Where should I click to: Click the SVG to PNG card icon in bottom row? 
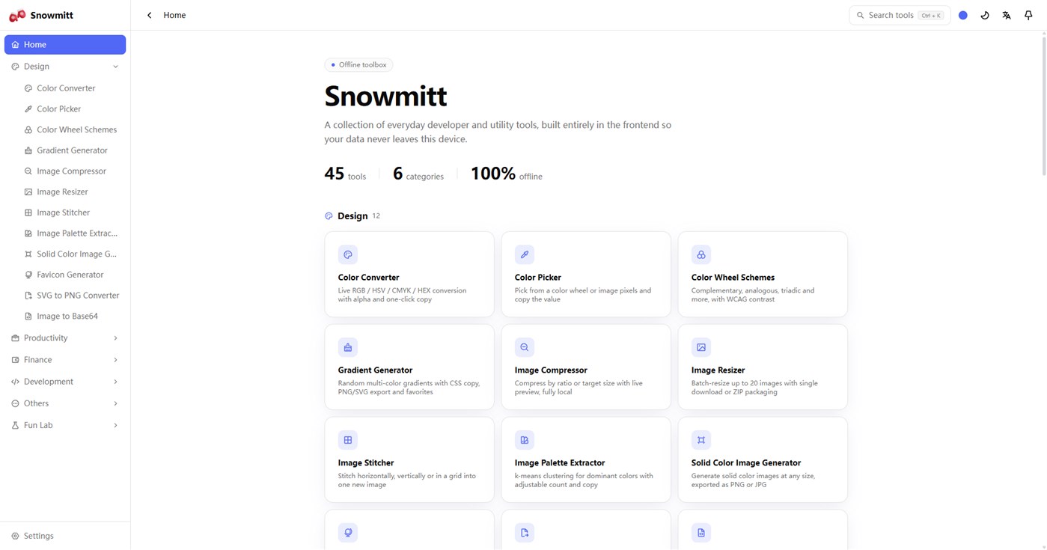tap(525, 533)
